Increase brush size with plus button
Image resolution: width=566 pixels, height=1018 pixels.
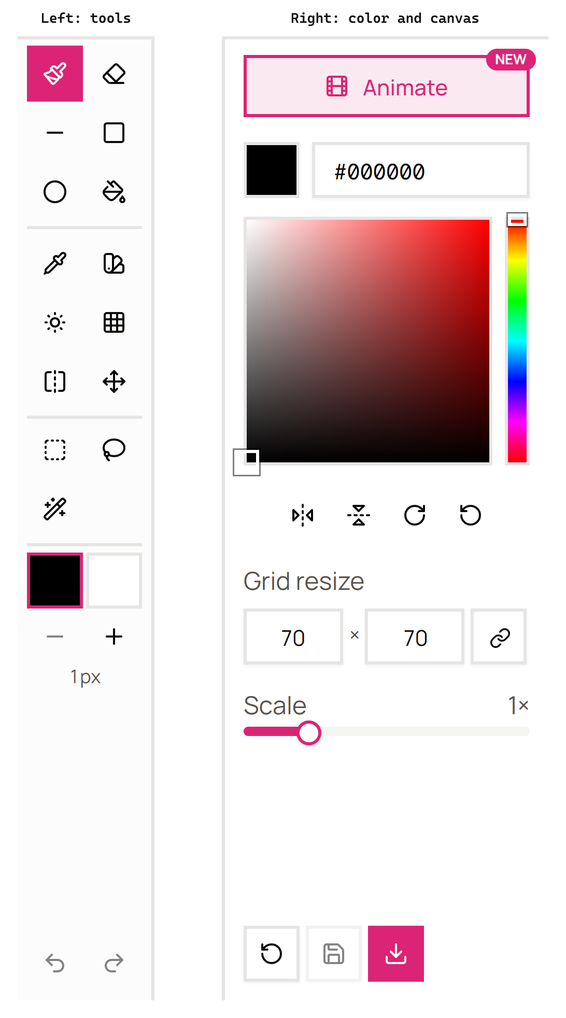click(x=114, y=637)
